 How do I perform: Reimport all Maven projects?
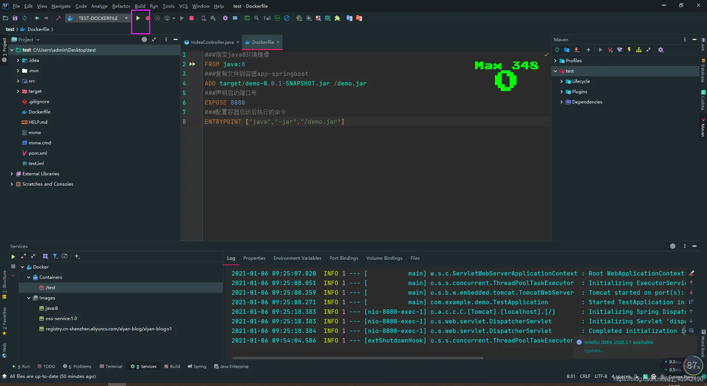coord(557,50)
